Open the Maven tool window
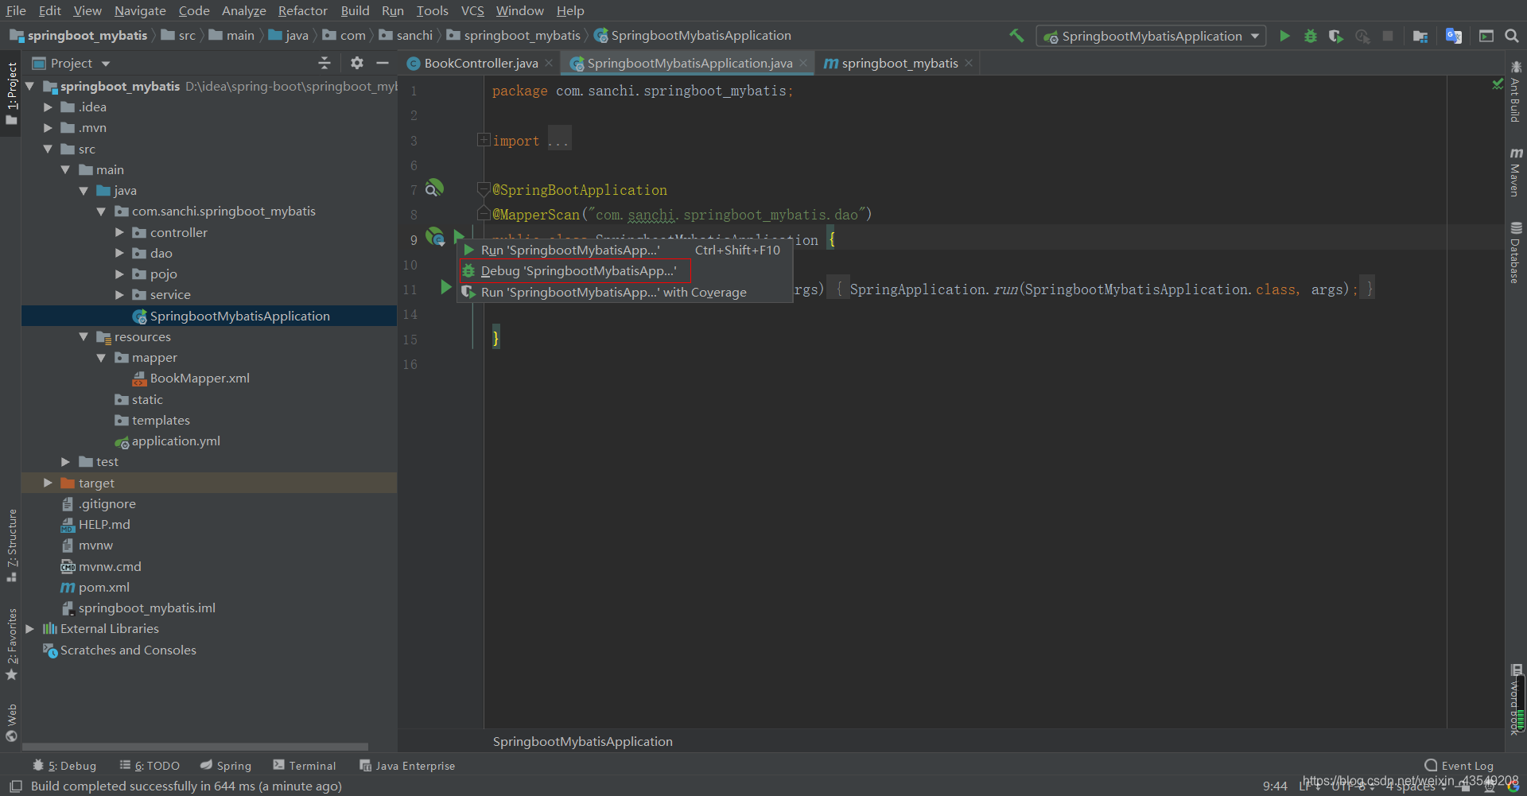Image resolution: width=1527 pixels, height=796 pixels. click(x=1516, y=173)
